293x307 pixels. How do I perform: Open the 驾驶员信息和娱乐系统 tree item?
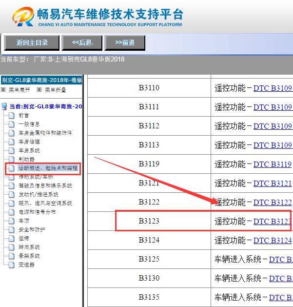coord(45,185)
